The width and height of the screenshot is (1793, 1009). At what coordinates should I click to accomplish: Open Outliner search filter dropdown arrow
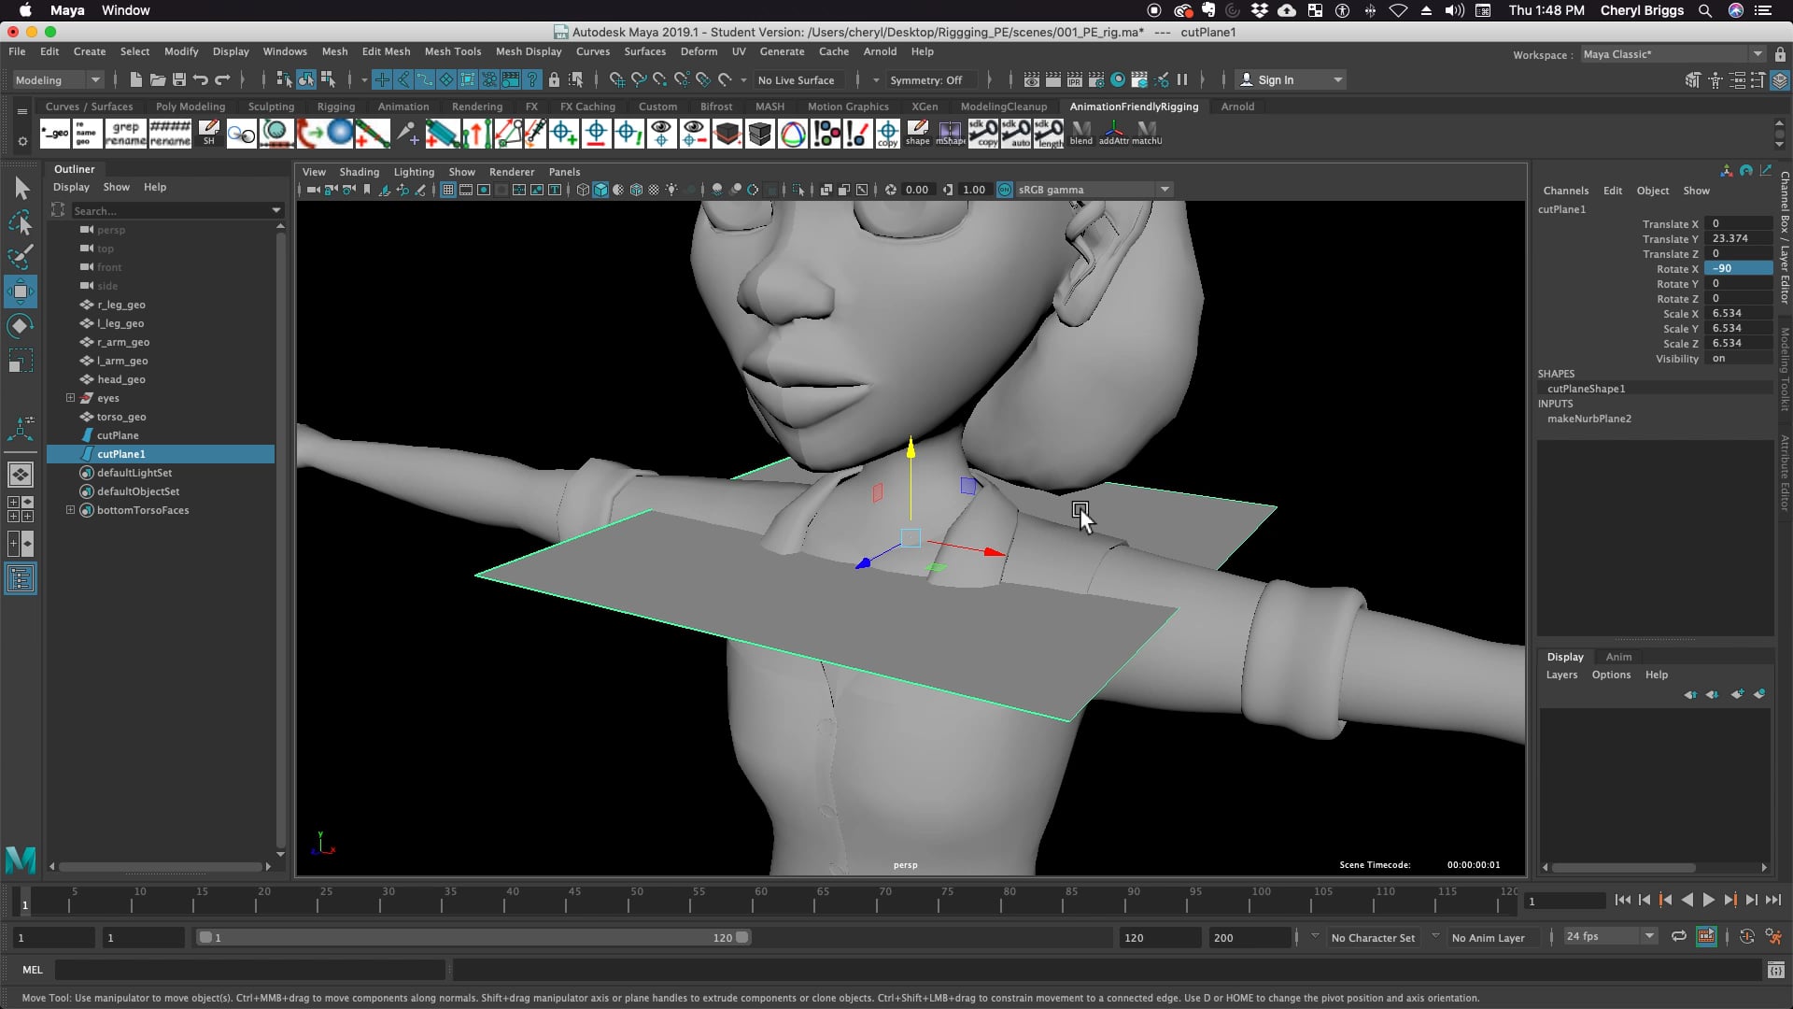276,210
